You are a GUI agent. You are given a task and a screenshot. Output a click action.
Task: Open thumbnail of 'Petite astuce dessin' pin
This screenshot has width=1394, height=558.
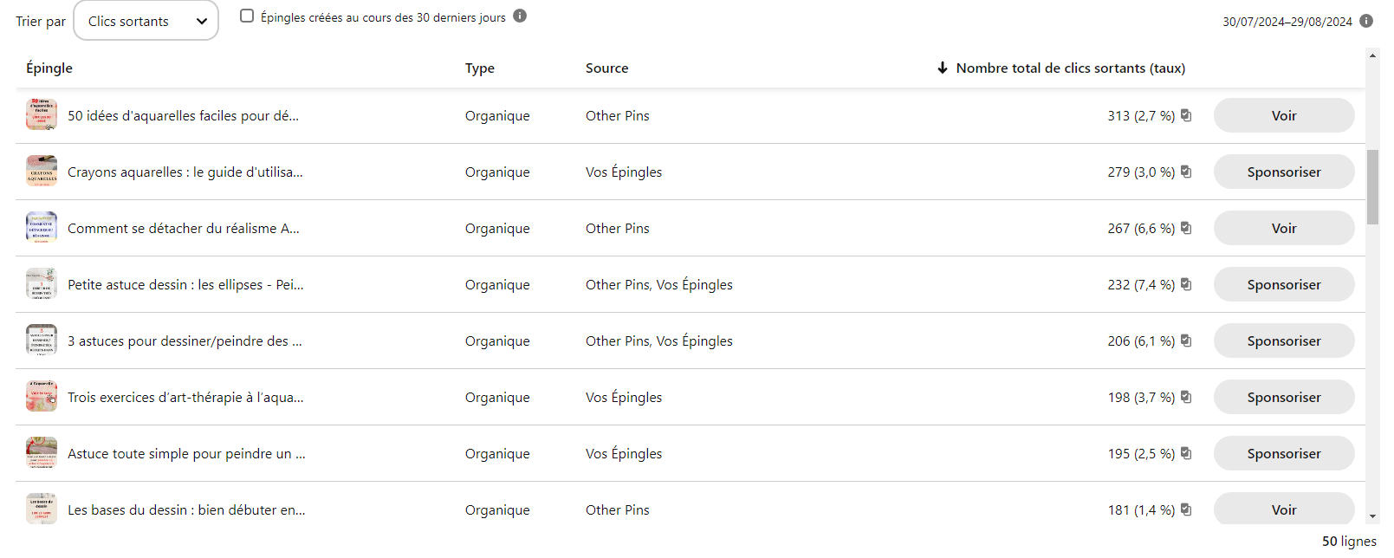[42, 284]
